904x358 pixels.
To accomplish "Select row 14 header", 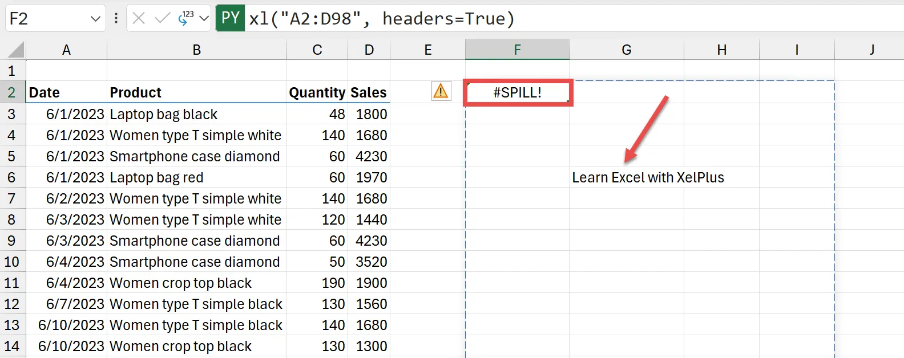I will click(x=12, y=346).
